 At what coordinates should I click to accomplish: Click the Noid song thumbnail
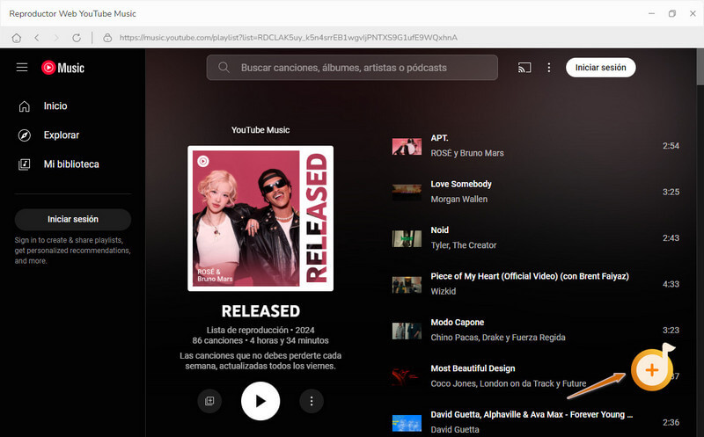(407, 238)
